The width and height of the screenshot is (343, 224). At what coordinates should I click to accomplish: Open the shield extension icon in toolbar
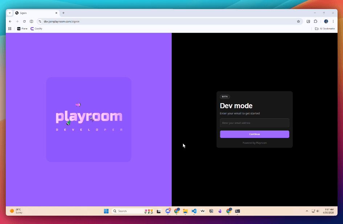[308, 21]
